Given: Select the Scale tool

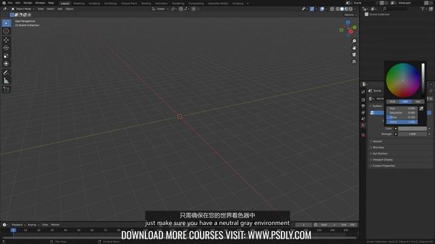Looking at the screenshot, I should pyautogui.click(x=6, y=56).
